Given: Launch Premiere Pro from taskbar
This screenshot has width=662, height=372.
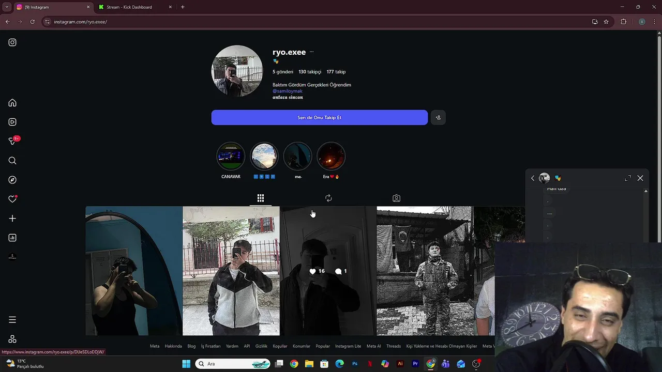Looking at the screenshot, I should tap(415, 364).
